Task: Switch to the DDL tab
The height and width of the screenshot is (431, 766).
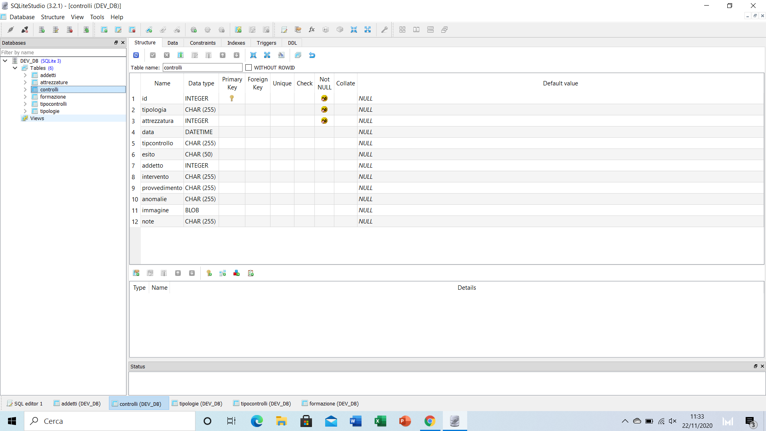Action: coord(292,43)
